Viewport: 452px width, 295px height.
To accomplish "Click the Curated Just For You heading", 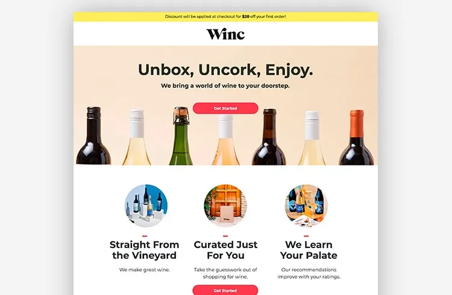I will click(225, 250).
